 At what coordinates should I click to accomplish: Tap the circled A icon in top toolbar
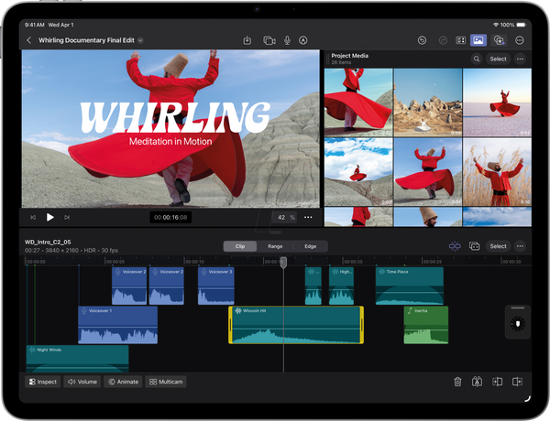[303, 40]
